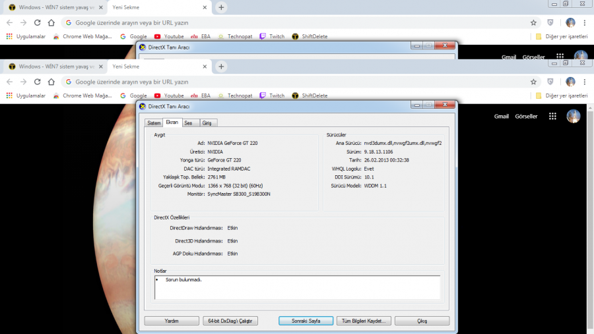The width and height of the screenshot is (594, 334).
Task: Click the Tüm Bilgileri Kaydet... button
Action: coord(364,321)
